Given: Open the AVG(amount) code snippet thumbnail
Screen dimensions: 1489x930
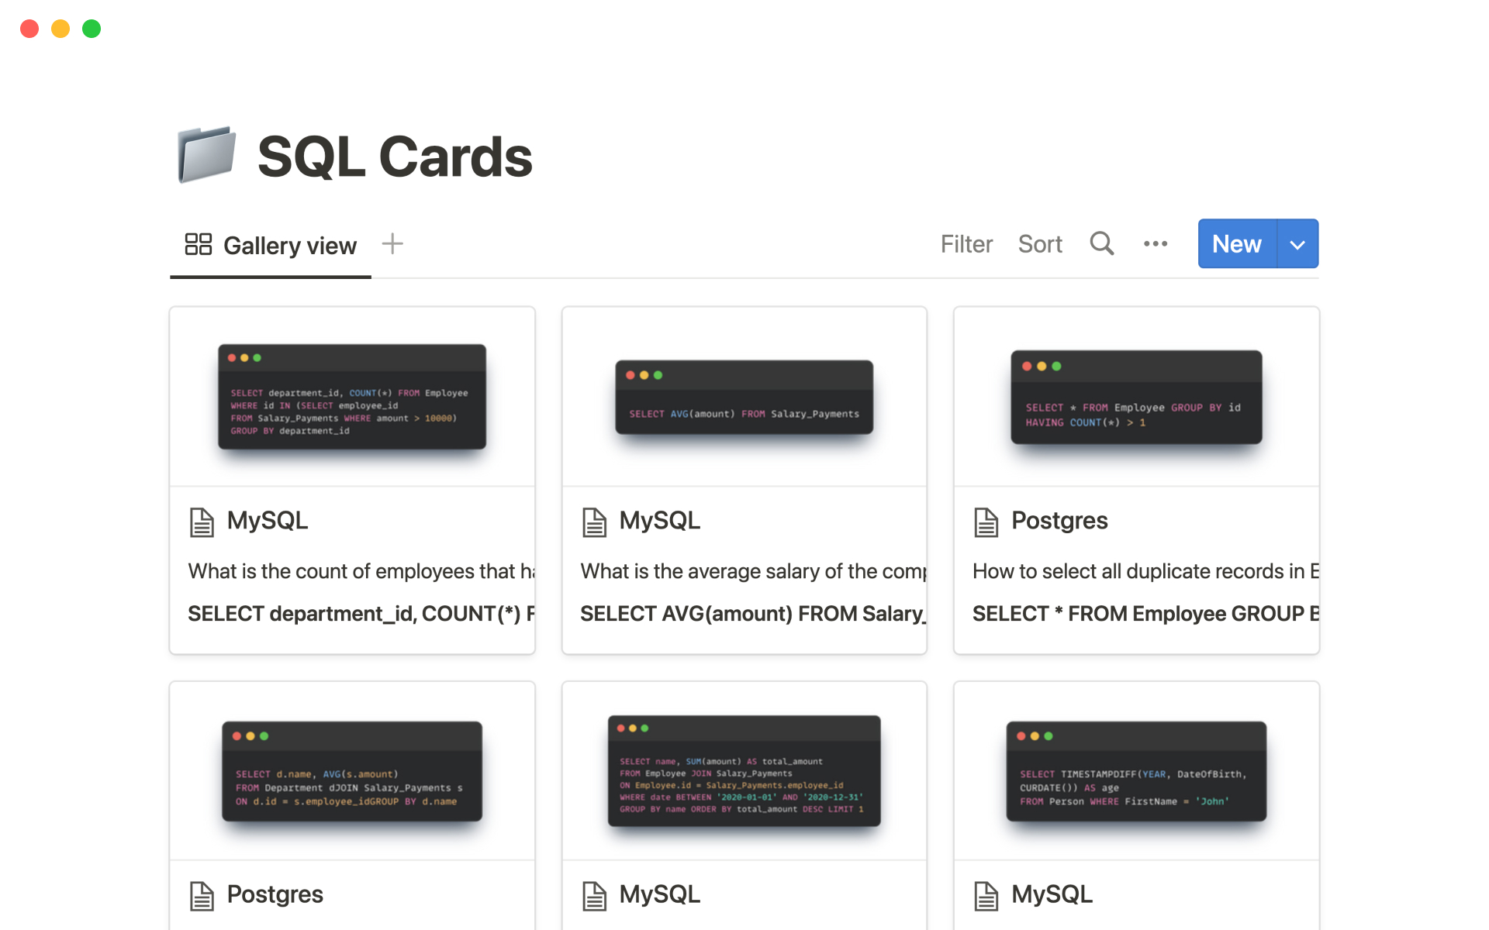Looking at the screenshot, I should [744, 397].
